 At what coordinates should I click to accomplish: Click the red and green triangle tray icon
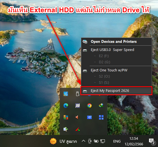click(x=78, y=129)
